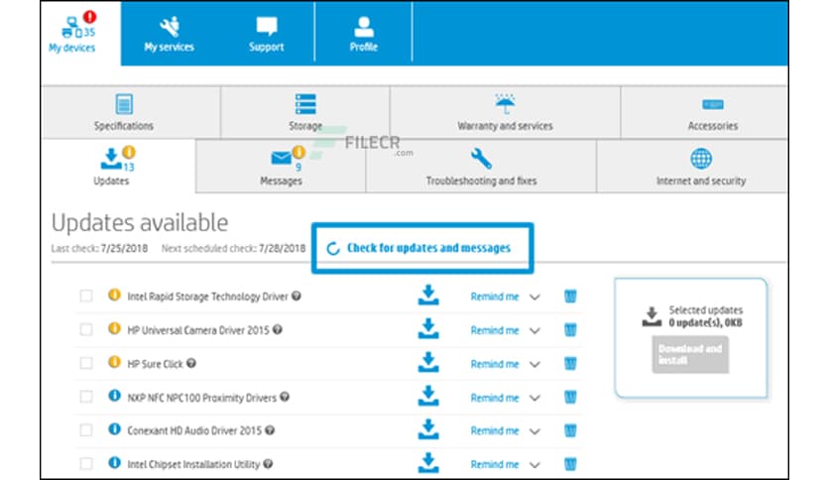
Task: Open the My services tab
Action: coord(170,34)
